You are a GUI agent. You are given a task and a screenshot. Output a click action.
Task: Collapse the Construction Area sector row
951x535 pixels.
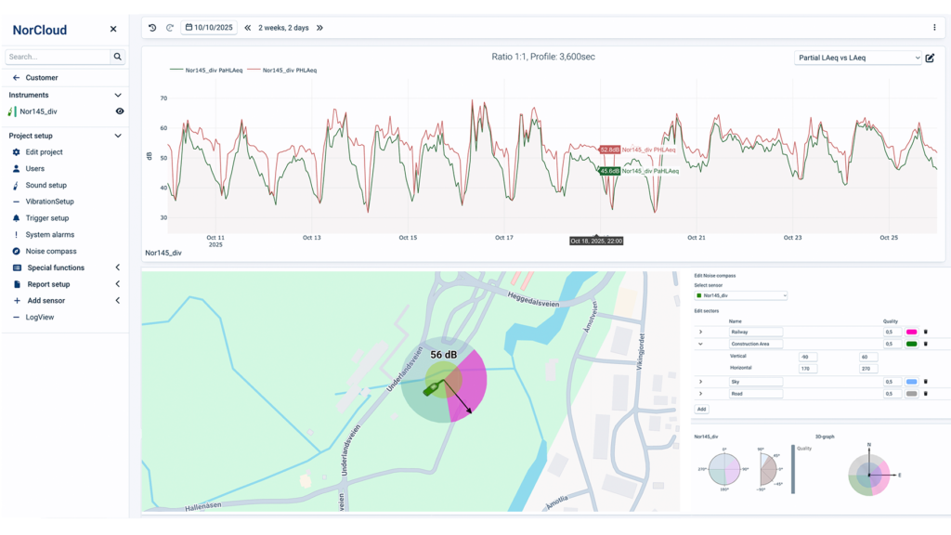click(700, 344)
